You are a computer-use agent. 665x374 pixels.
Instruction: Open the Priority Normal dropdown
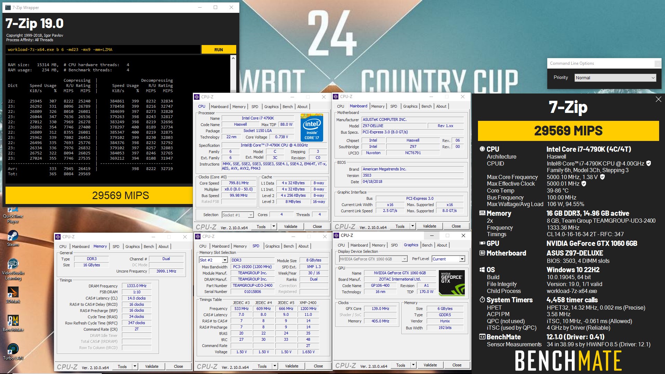(615, 78)
